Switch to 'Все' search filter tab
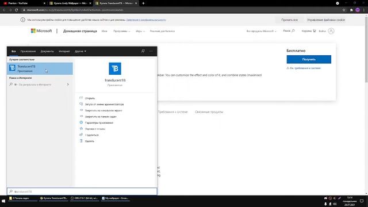Viewport: 368px width, 207px height. (14, 51)
